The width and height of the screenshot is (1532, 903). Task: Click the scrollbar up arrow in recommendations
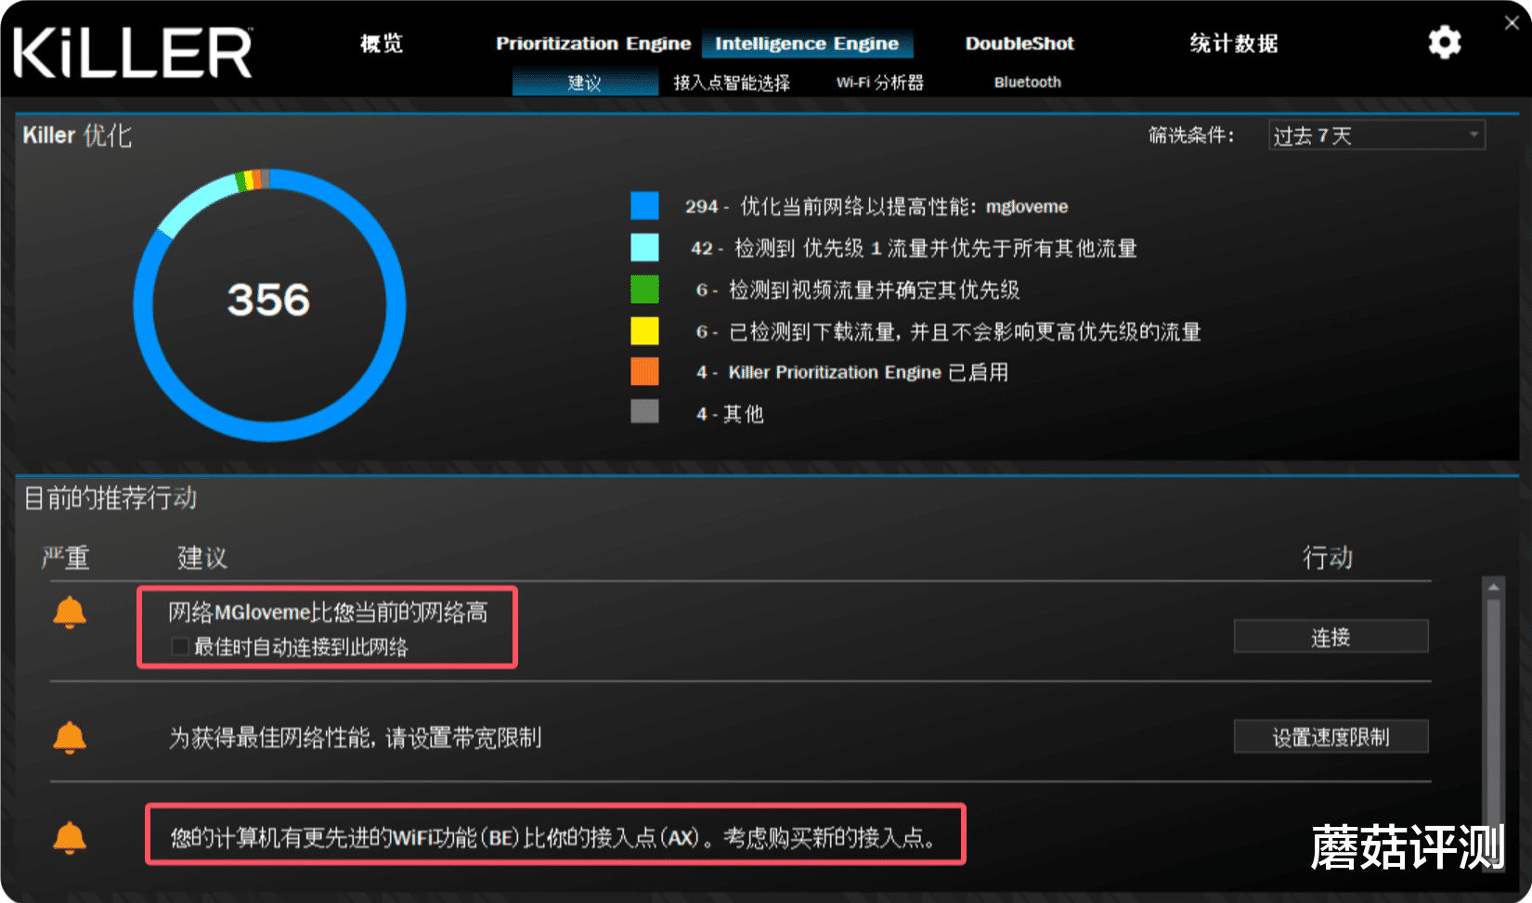[x=1493, y=587]
